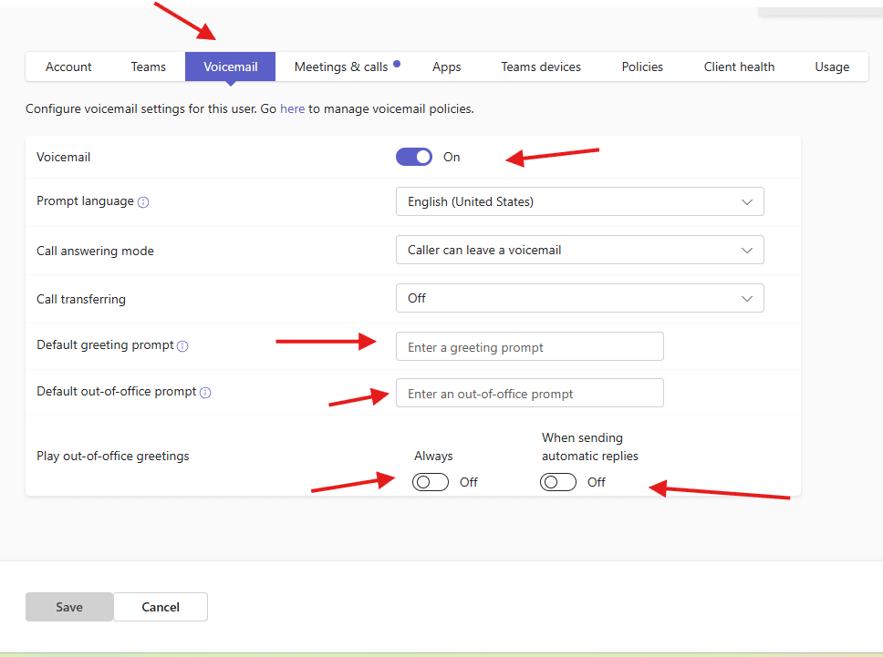Screen dimensions: 883x657
Task: Go to the Teams tab
Action: (x=148, y=67)
